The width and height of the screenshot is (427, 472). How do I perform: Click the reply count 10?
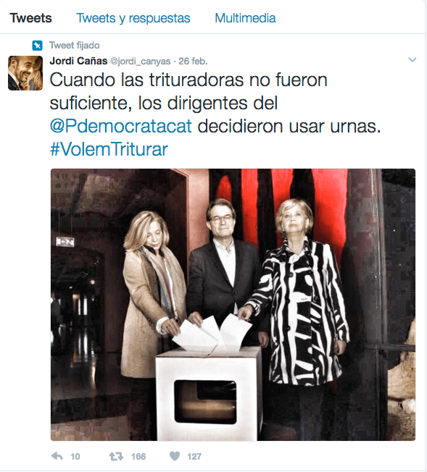[x=75, y=457]
